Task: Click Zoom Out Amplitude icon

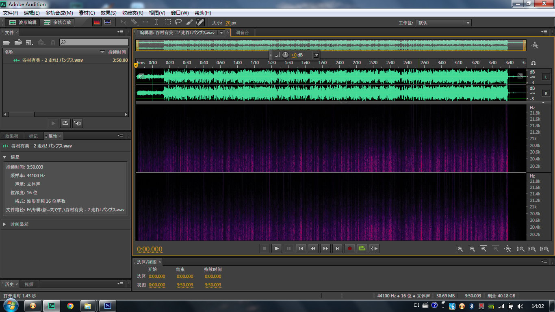Action: 472,249
